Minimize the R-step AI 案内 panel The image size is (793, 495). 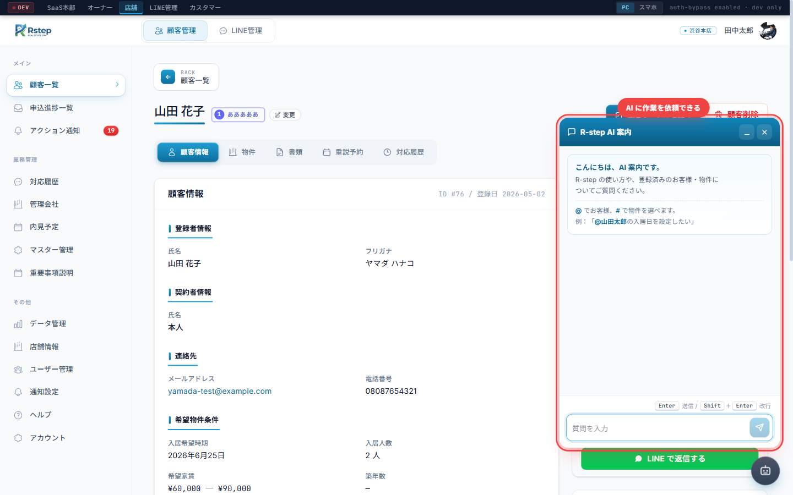(747, 132)
